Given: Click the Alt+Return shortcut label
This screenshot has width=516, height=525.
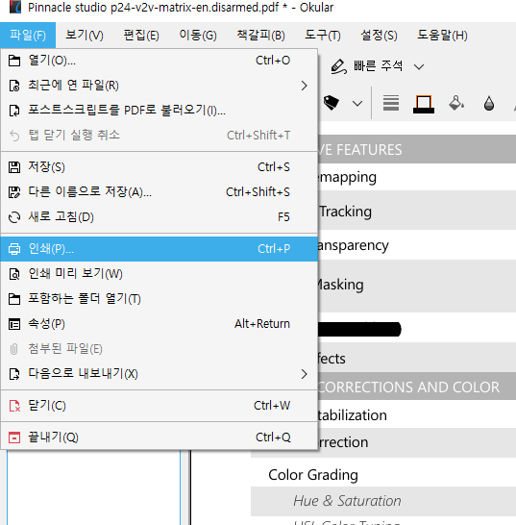Looking at the screenshot, I should click(x=262, y=324).
